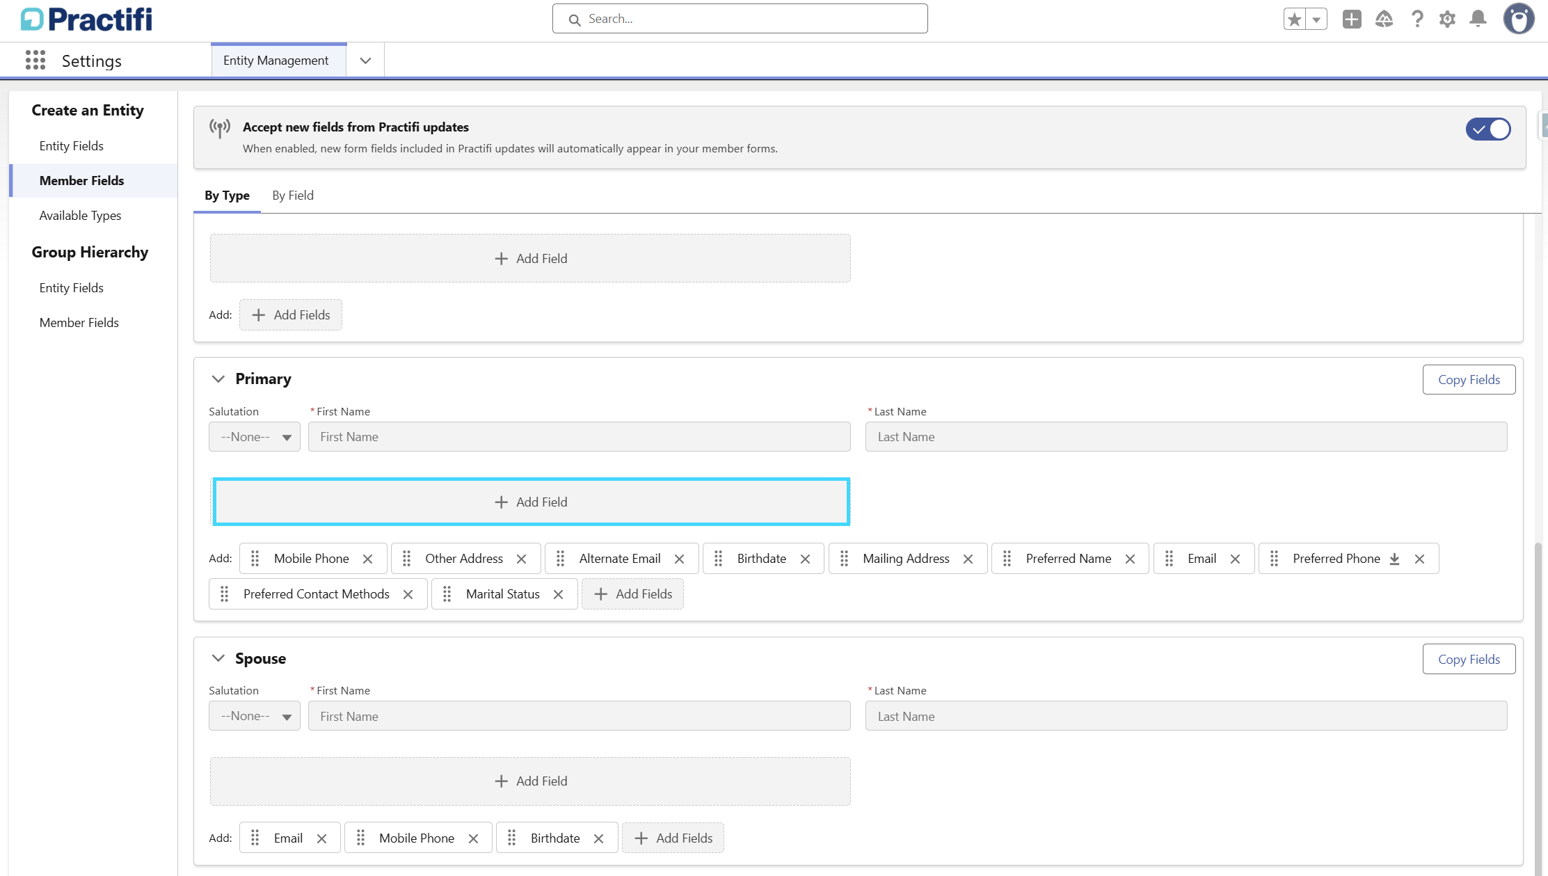The height and width of the screenshot is (876, 1548).
Task: Open the Setup gear icon
Action: point(1448,19)
